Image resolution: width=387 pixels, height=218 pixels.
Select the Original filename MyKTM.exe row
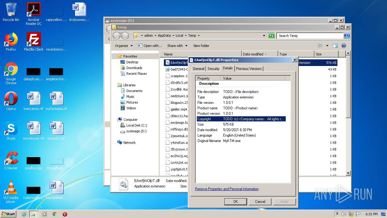click(241, 141)
